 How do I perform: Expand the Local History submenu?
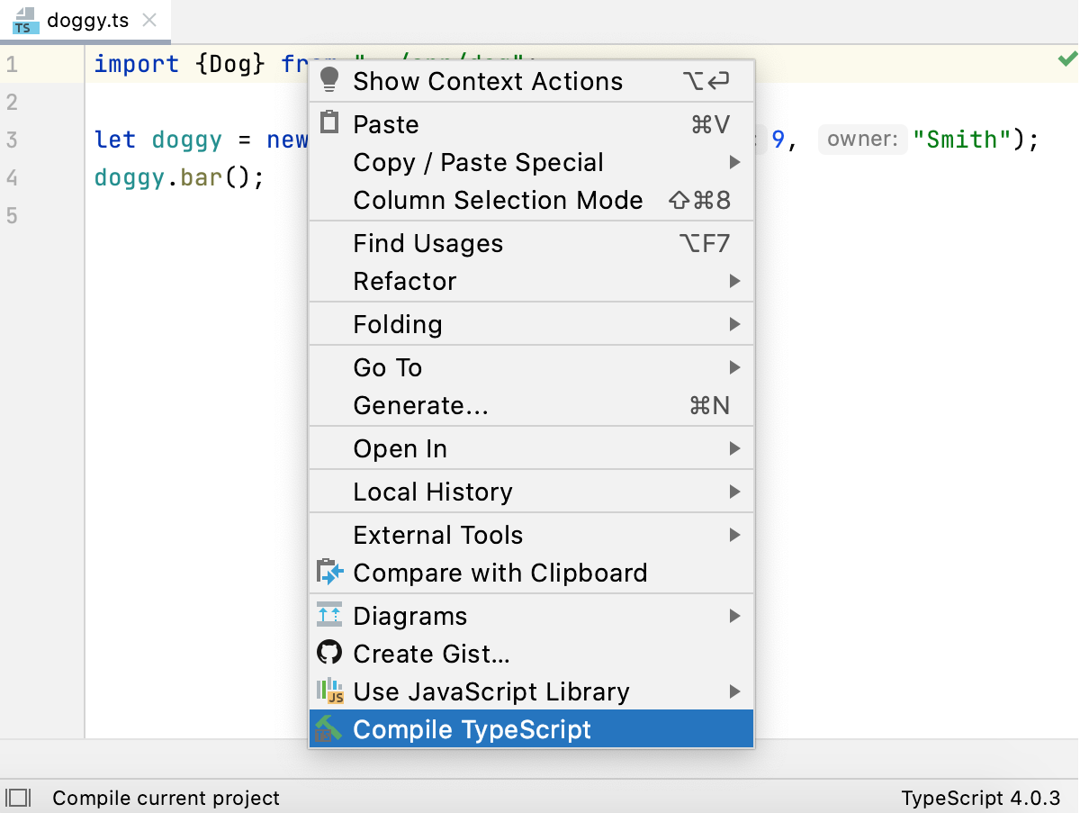point(433,492)
